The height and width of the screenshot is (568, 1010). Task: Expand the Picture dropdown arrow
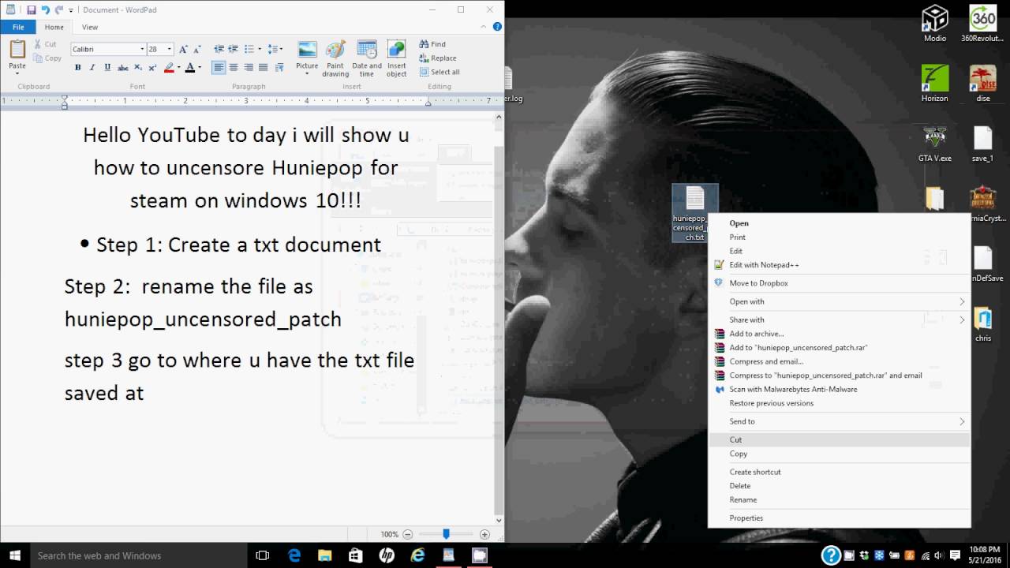click(307, 73)
